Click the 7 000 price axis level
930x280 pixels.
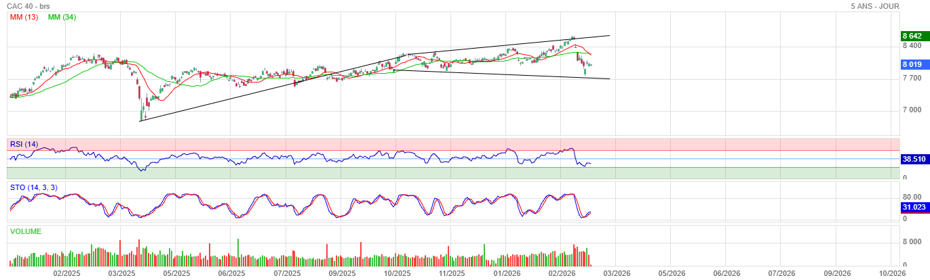tap(911, 110)
